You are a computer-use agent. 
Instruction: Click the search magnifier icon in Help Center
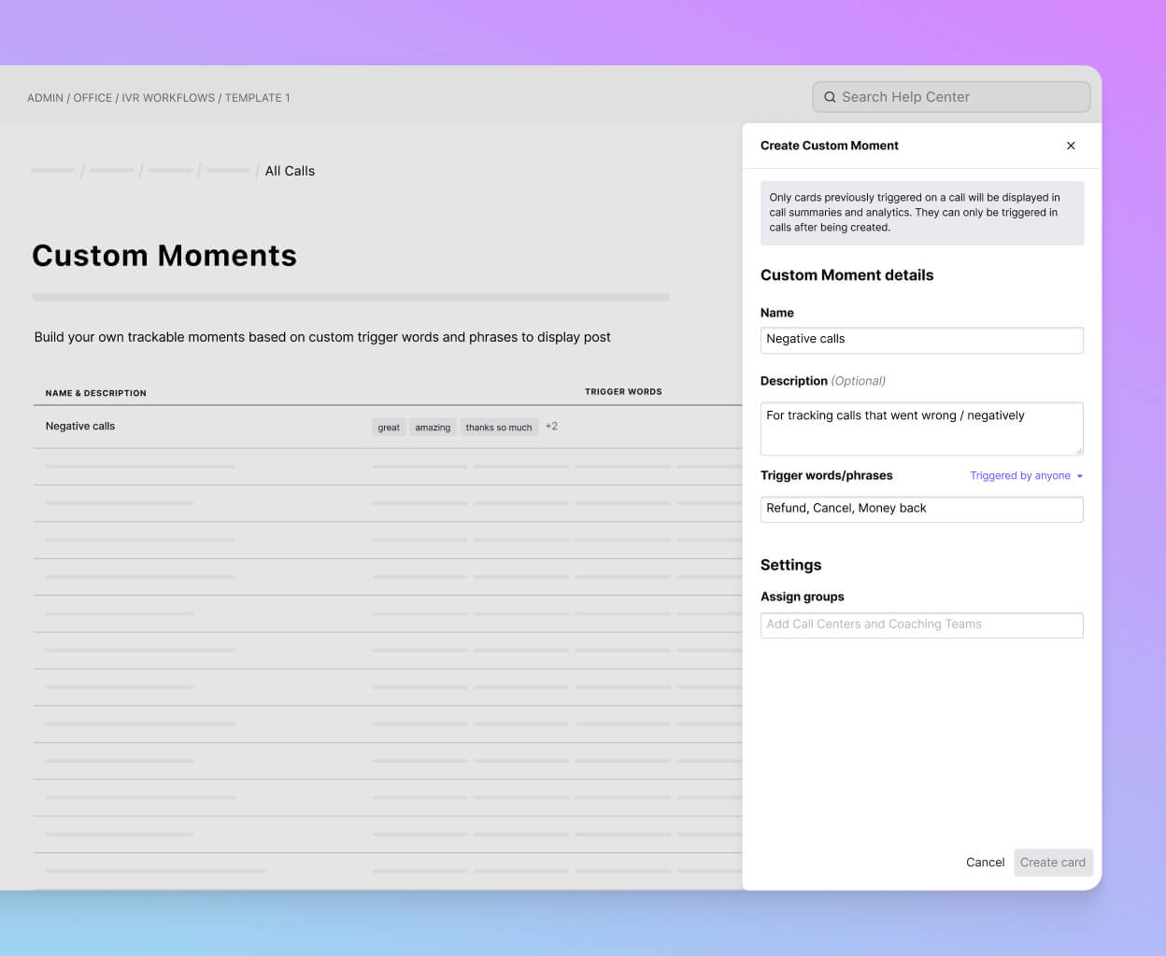[831, 97]
